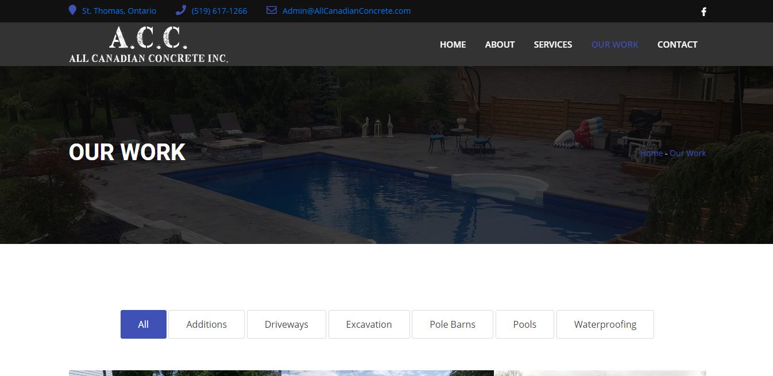Screen dimensions: 773x376
Task: Filter projects by Additions
Action: (x=207, y=324)
